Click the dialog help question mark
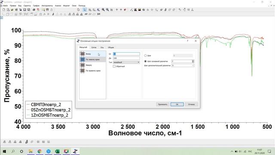 coord(187,41)
